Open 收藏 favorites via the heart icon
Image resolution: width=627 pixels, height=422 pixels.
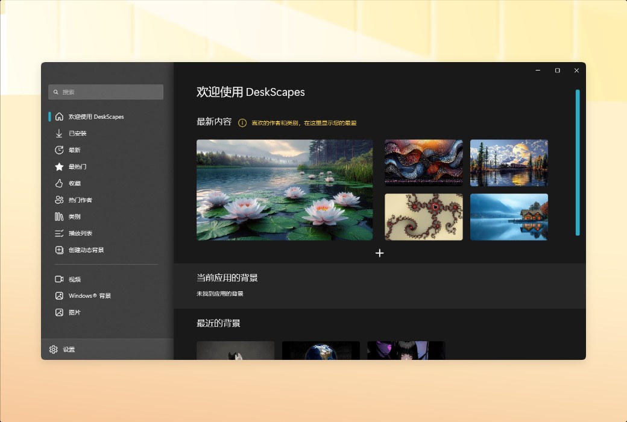coord(58,183)
